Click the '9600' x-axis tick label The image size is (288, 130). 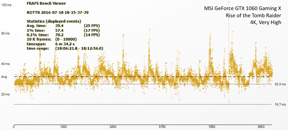[x=261, y=127]
